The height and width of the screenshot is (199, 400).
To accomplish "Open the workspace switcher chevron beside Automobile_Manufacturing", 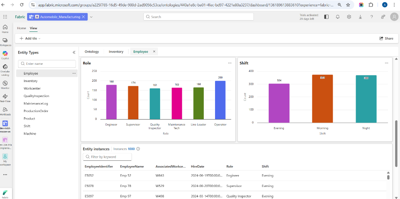I will click(x=91, y=17).
